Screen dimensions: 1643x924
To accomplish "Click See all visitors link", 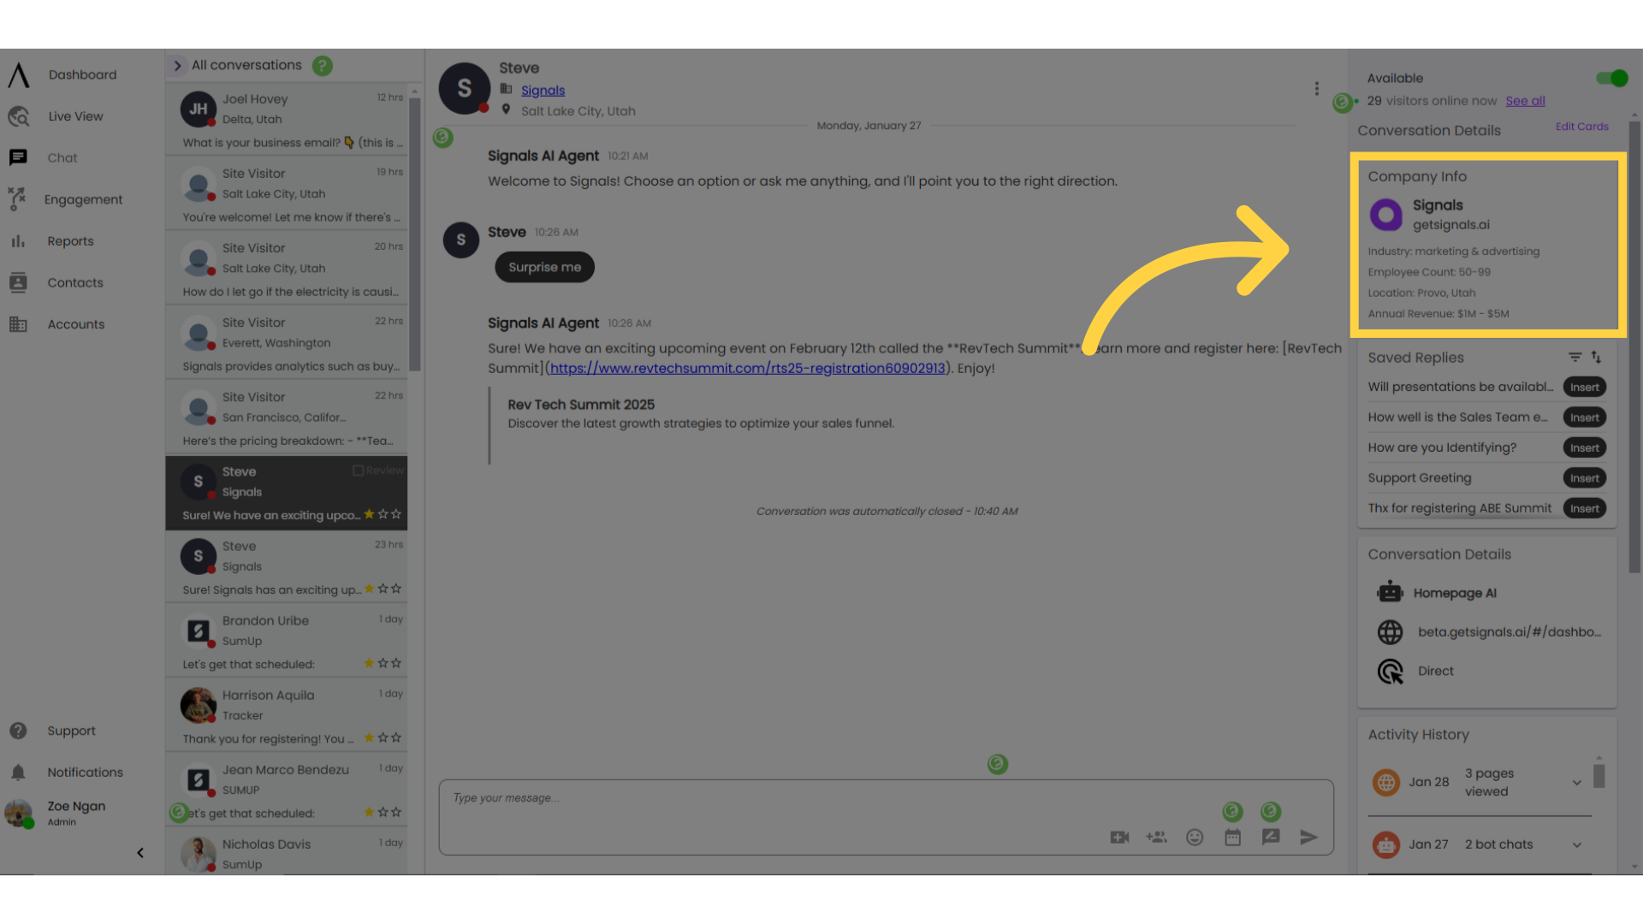I will [1526, 100].
